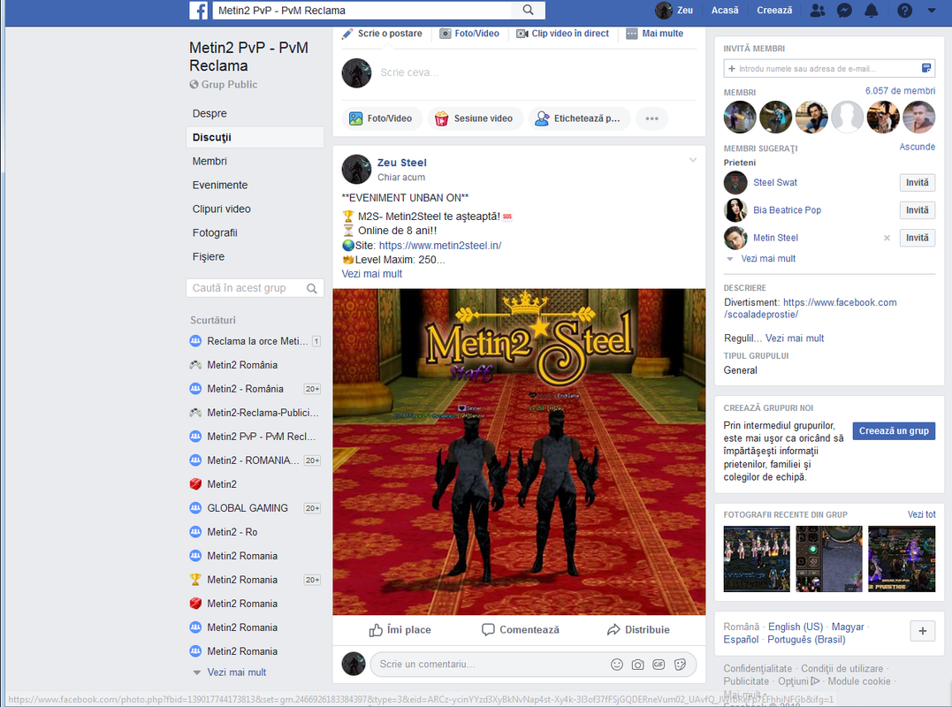Invite Bia Beatrice Pop to group
The width and height of the screenshot is (952, 707).
tap(917, 210)
